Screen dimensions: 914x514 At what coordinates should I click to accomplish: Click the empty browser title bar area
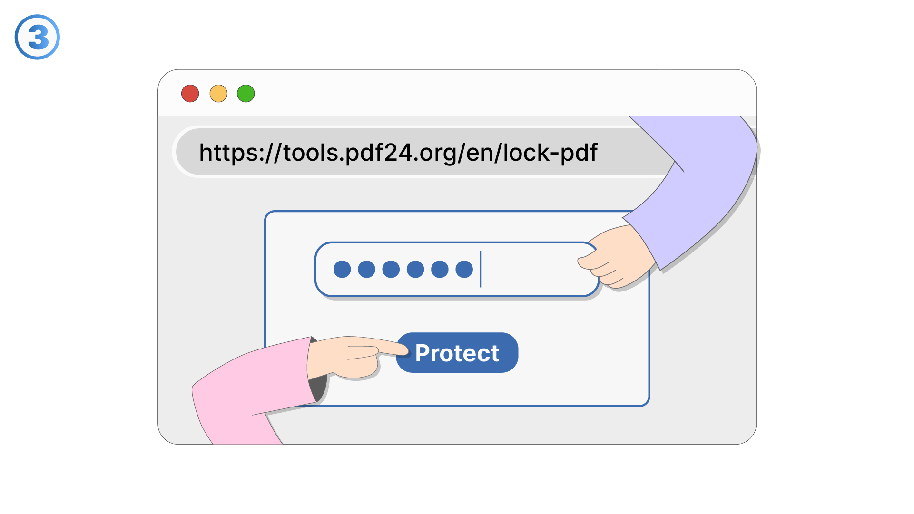(476, 94)
